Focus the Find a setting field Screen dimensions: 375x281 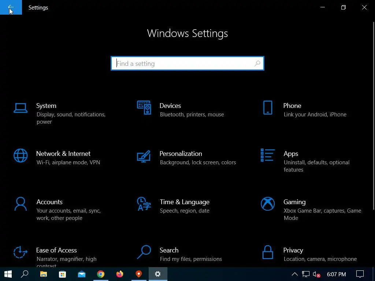tap(187, 63)
